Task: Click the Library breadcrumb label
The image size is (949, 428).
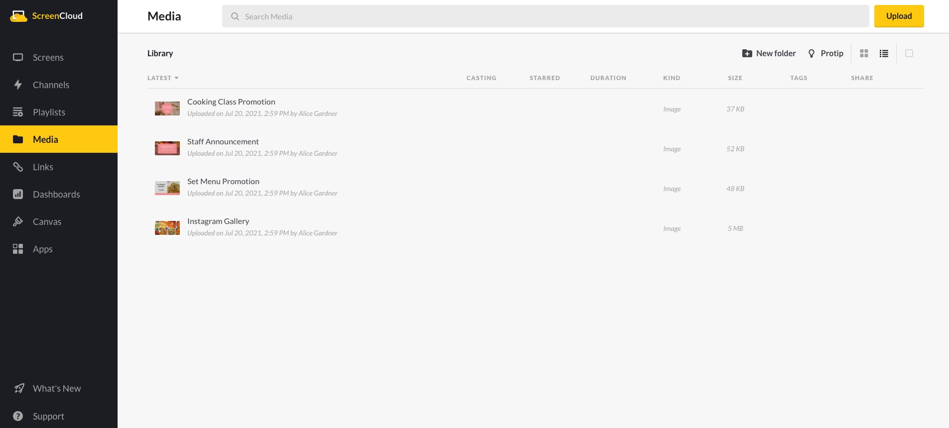Action: coord(160,53)
